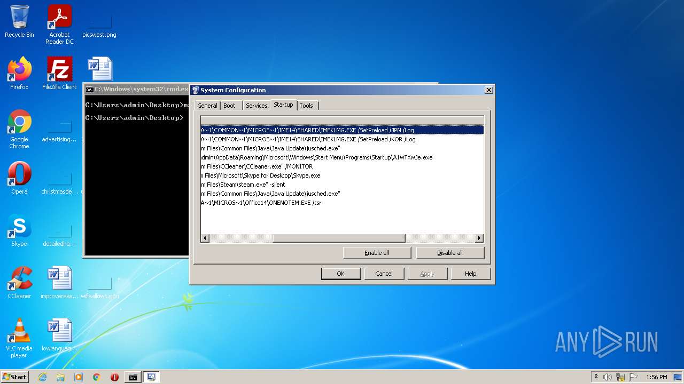
Task: Select the last jusched.exe startup entry
Action: click(342, 194)
